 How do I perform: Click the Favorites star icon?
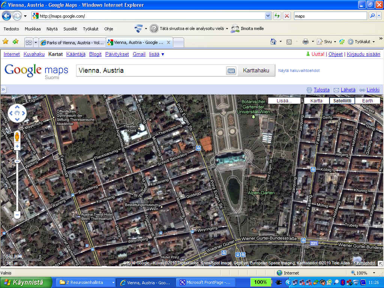pos(6,42)
